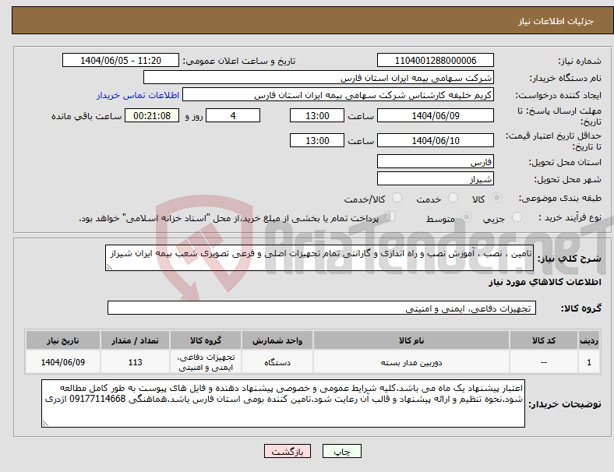Click the buyer notes text area
The height and width of the screenshot is (472, 614).
click(x=283, y=403)
